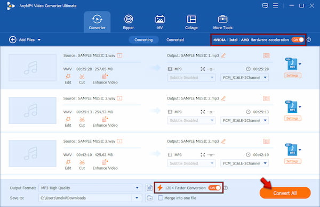320x207 pixels.
Task: Expand format arrow beside SAMPLE MUSIC 1 MP3 icon
Action: click(x=300, y=64)
